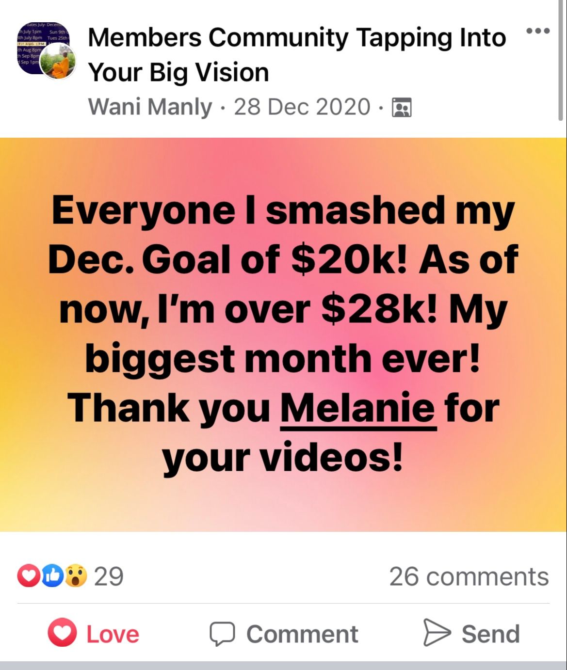Open Wani Manly's round profile picture
This screenshot has width=567, height=670.
pos(58,61)
